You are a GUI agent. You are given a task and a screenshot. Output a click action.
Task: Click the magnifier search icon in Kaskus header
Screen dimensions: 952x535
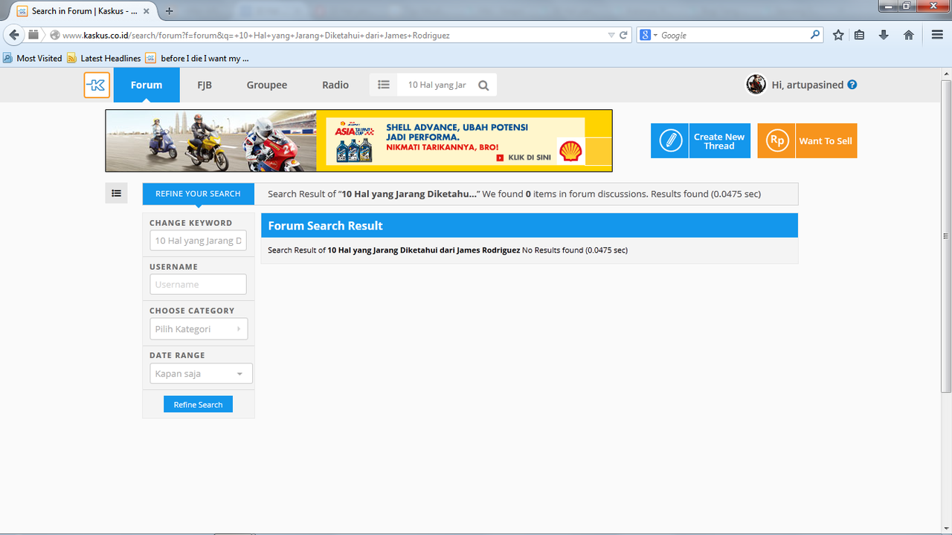click(483, 85)
